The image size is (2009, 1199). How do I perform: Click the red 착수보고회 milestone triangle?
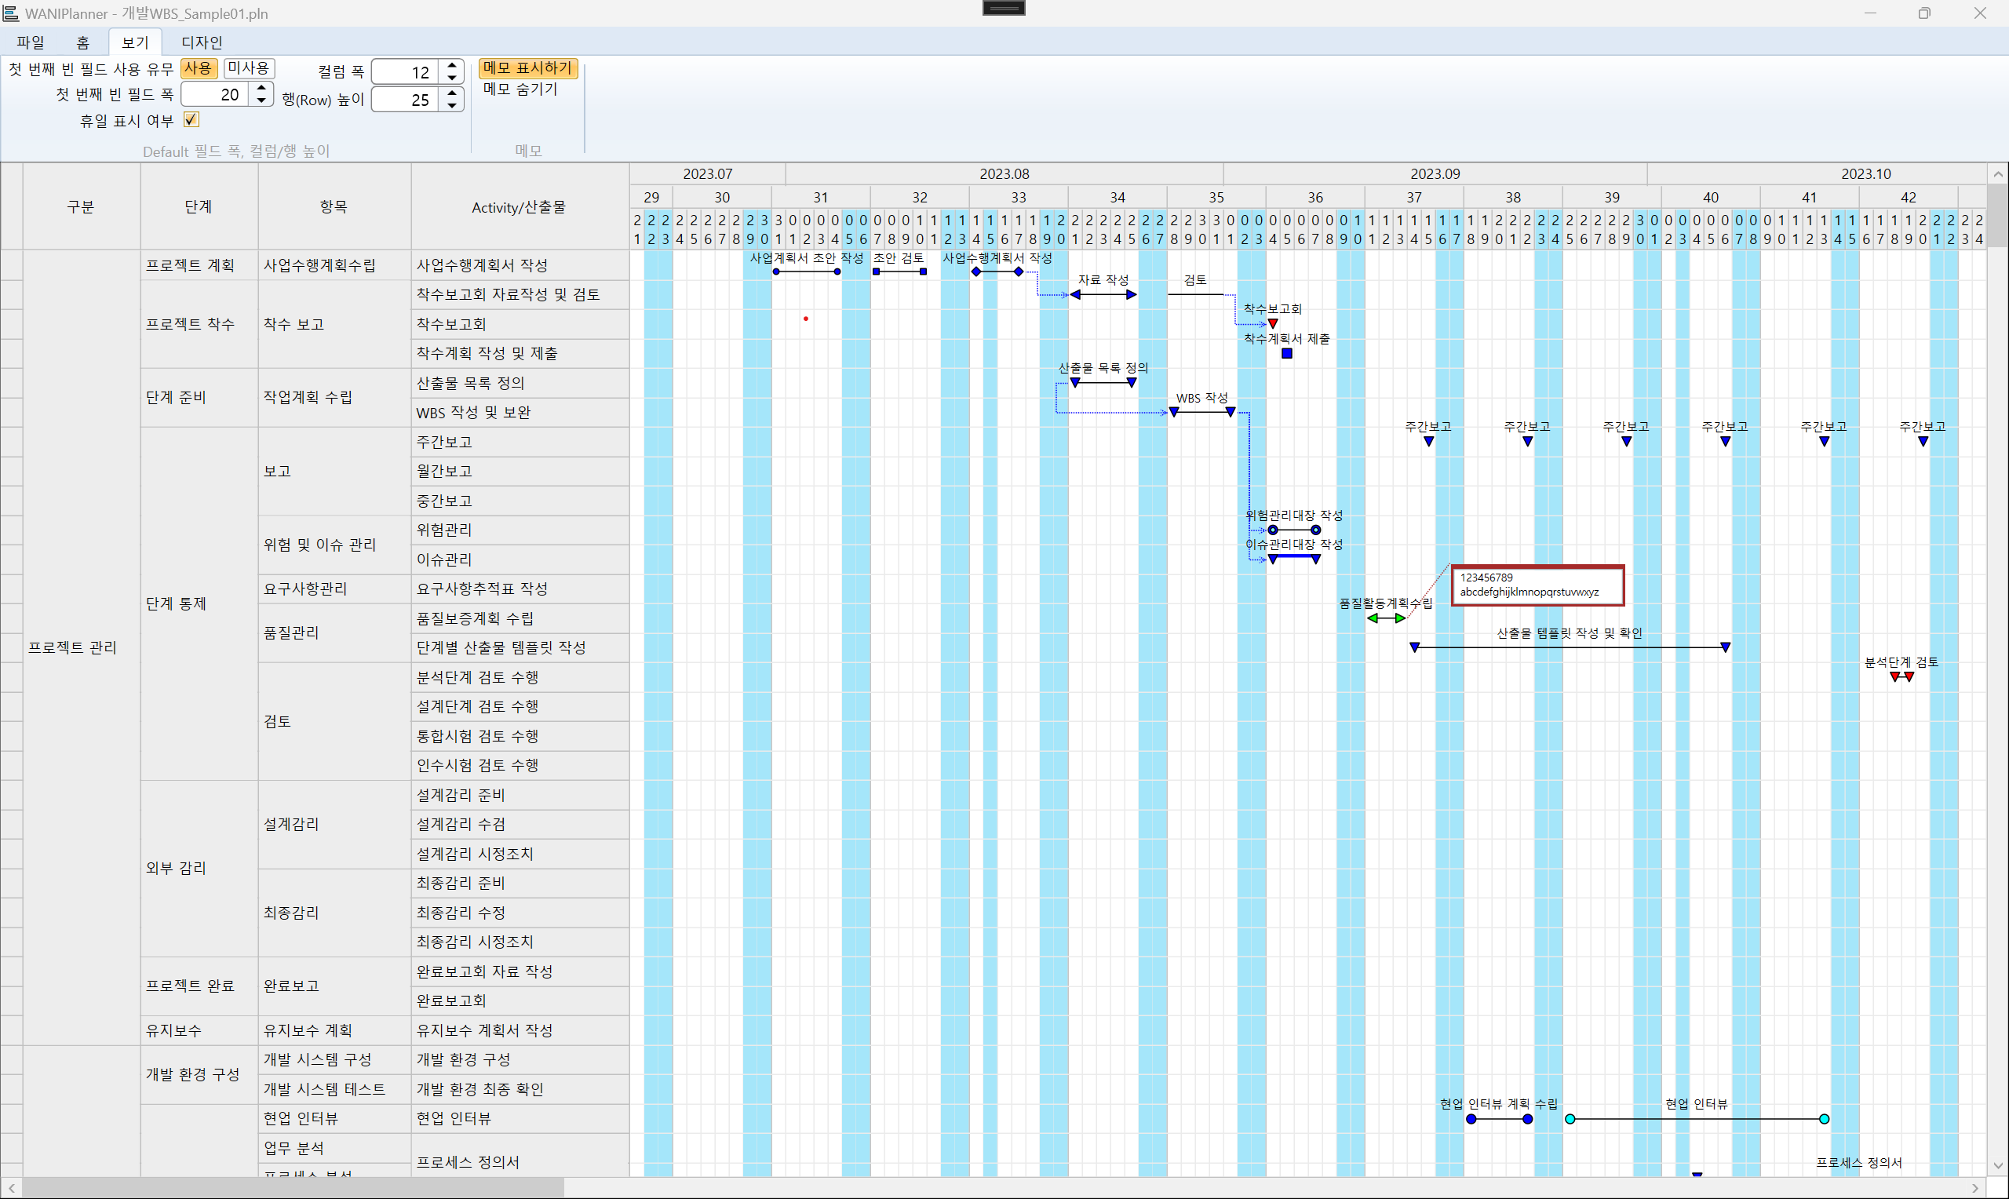coord(1273,324)
